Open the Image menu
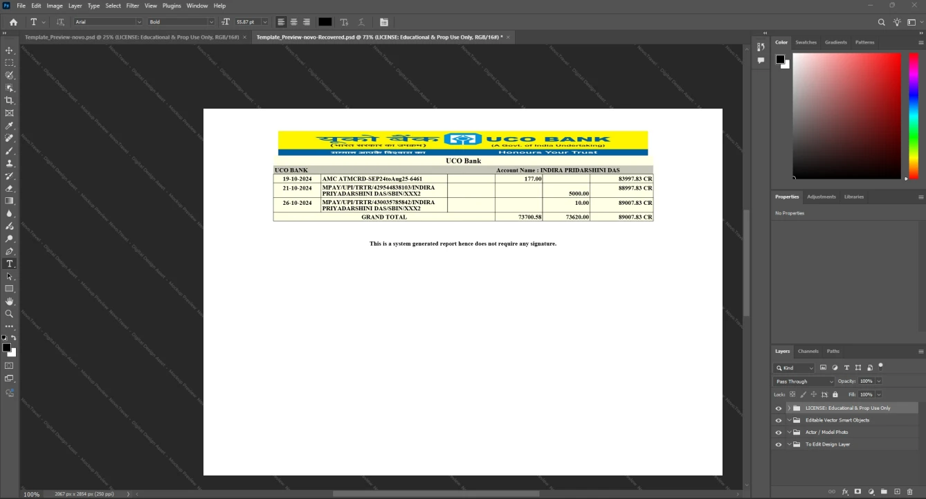Screen dimensions: 926x499 pos(55,6)
